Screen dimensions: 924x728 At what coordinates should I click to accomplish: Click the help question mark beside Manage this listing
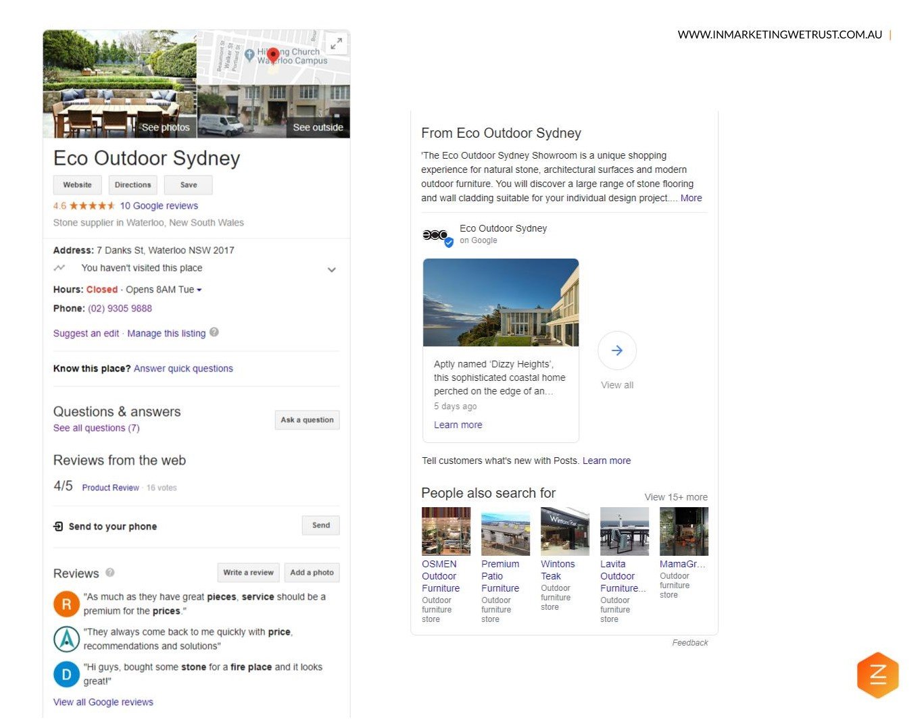[214, 332]
